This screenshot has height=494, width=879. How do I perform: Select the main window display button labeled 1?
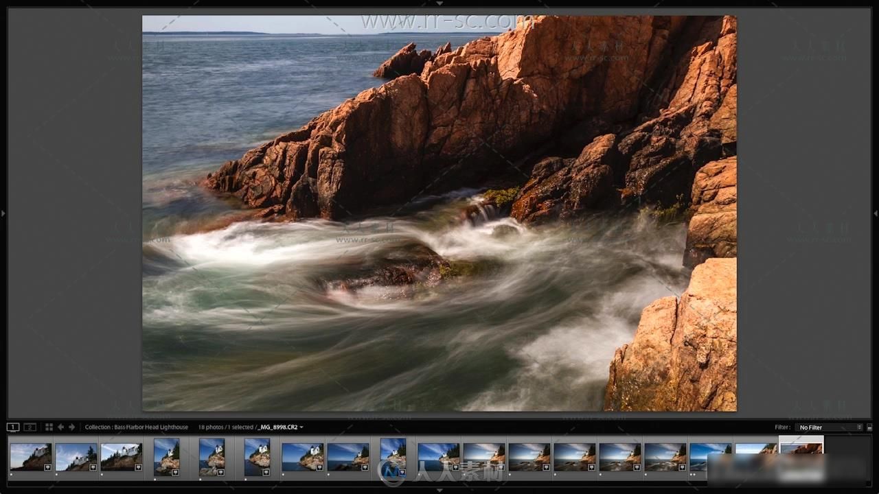13,427
